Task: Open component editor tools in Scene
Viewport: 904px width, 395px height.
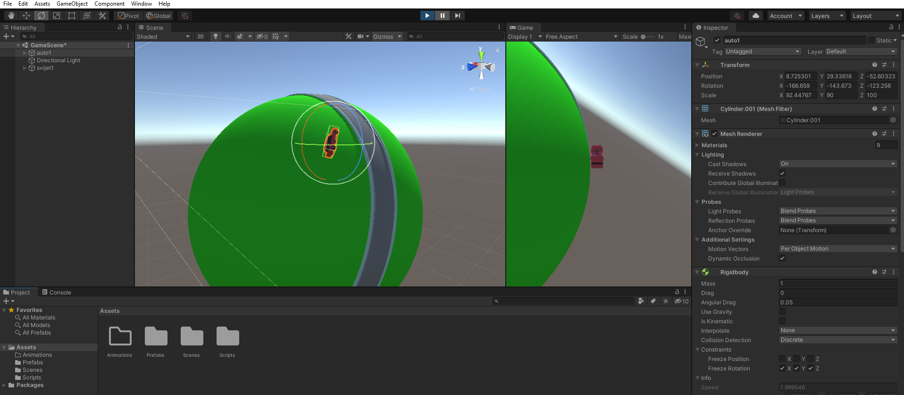Action: point(349,36)
